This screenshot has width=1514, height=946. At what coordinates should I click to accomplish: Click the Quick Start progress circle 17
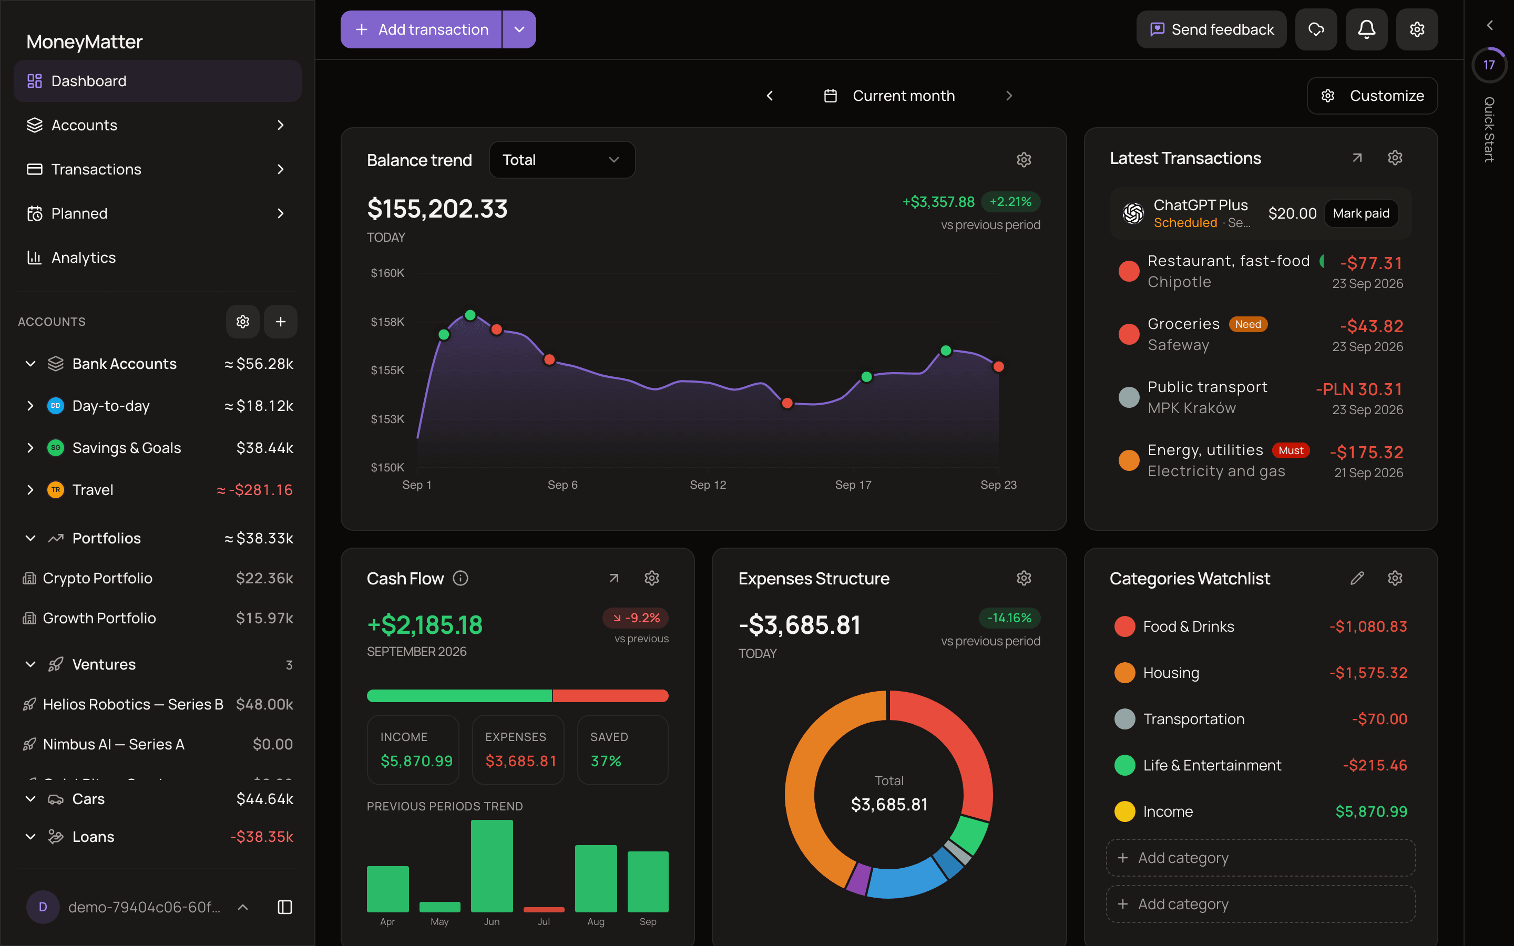pos(1490,65)
